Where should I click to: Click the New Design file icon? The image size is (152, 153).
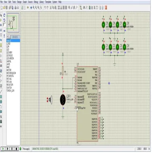(x=2, y=8)
